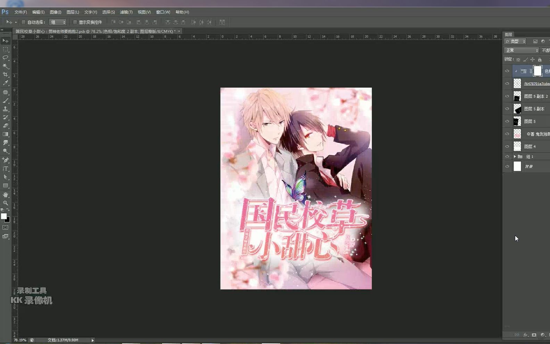Image resolution: width=550 pixels, height=344 pixels.
Task: Open the status bar info arrow menu
Action: [x=93, y=340]
